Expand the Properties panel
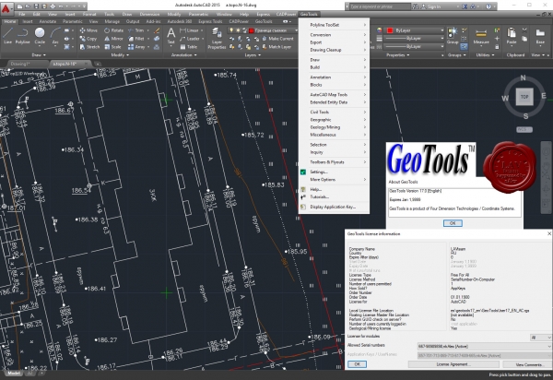The height and width of the screenshot is (380, 553). pyautogui.click(x=397, y=55)
